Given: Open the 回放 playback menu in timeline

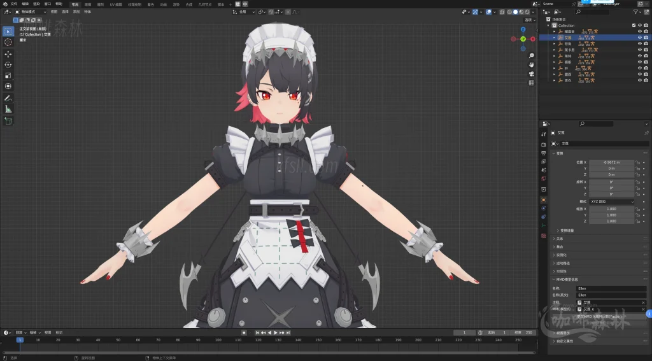Looking at the screenshot, I should pyautogui.click(x=20, y=333).
